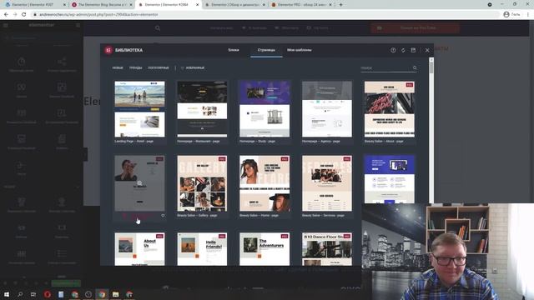This screenshot has width=534, height=300.
Task: Click the library info help icon
Action: pos(393,50)
